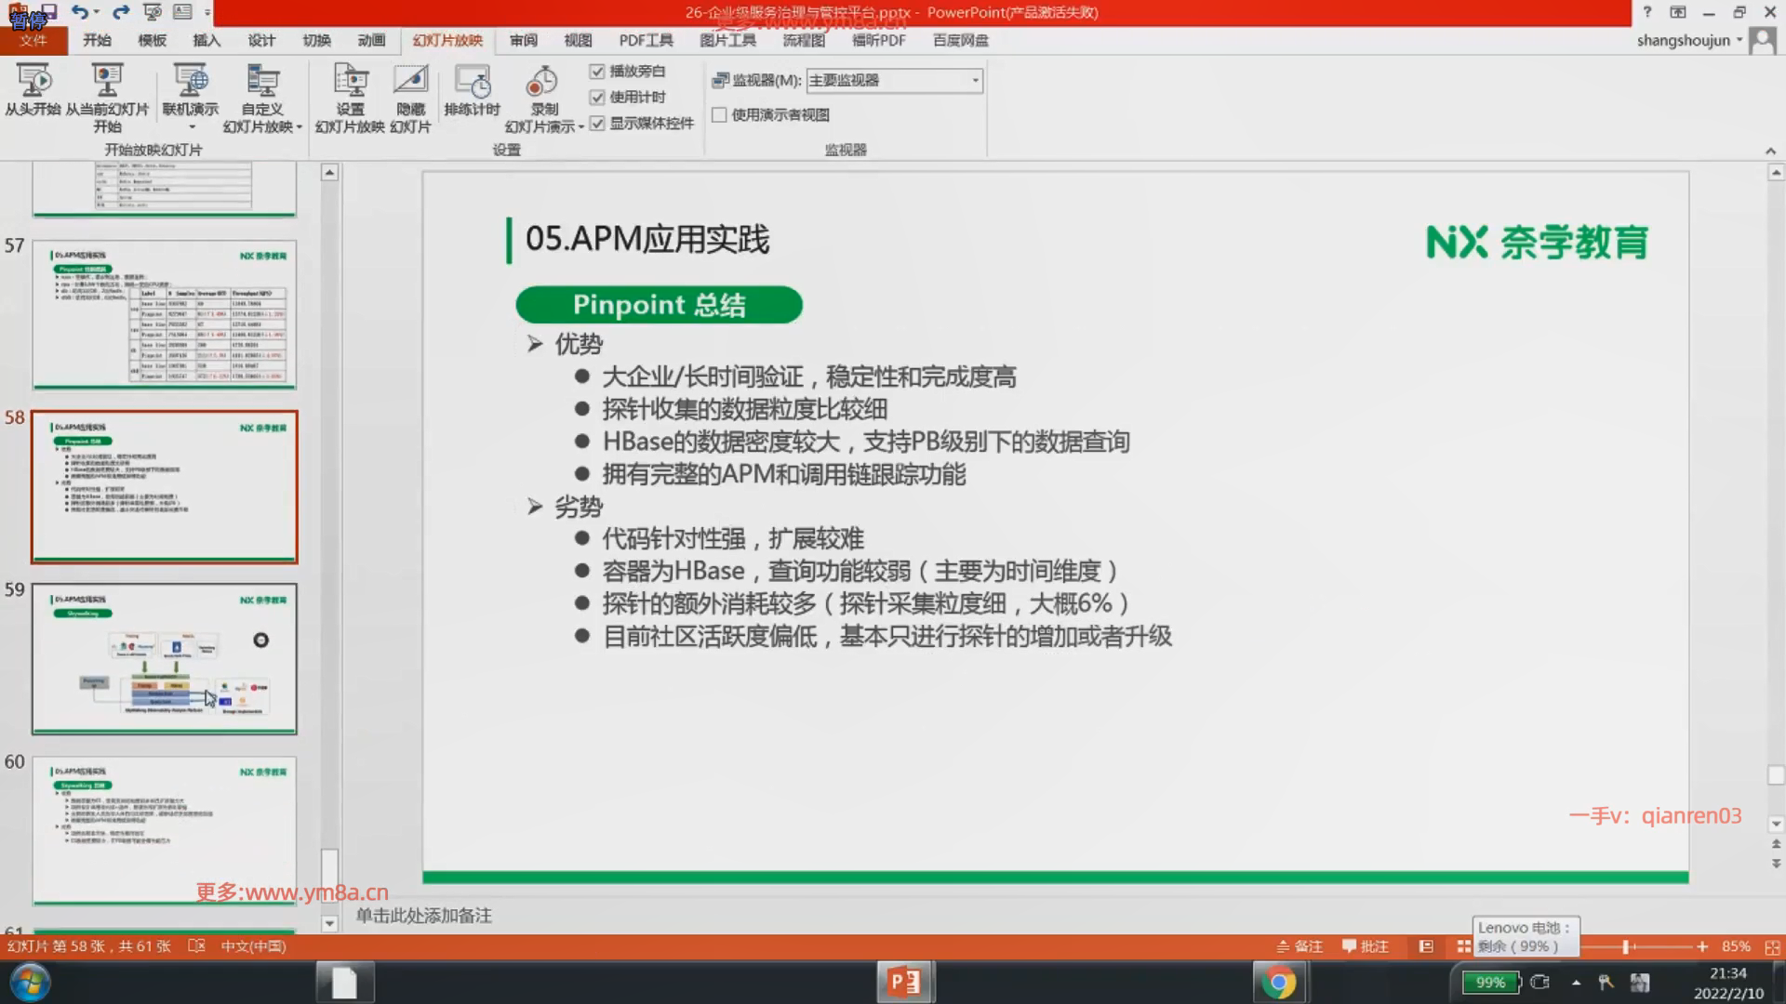
Task: Click the 排练计时 icon
Action: point(472,82)
